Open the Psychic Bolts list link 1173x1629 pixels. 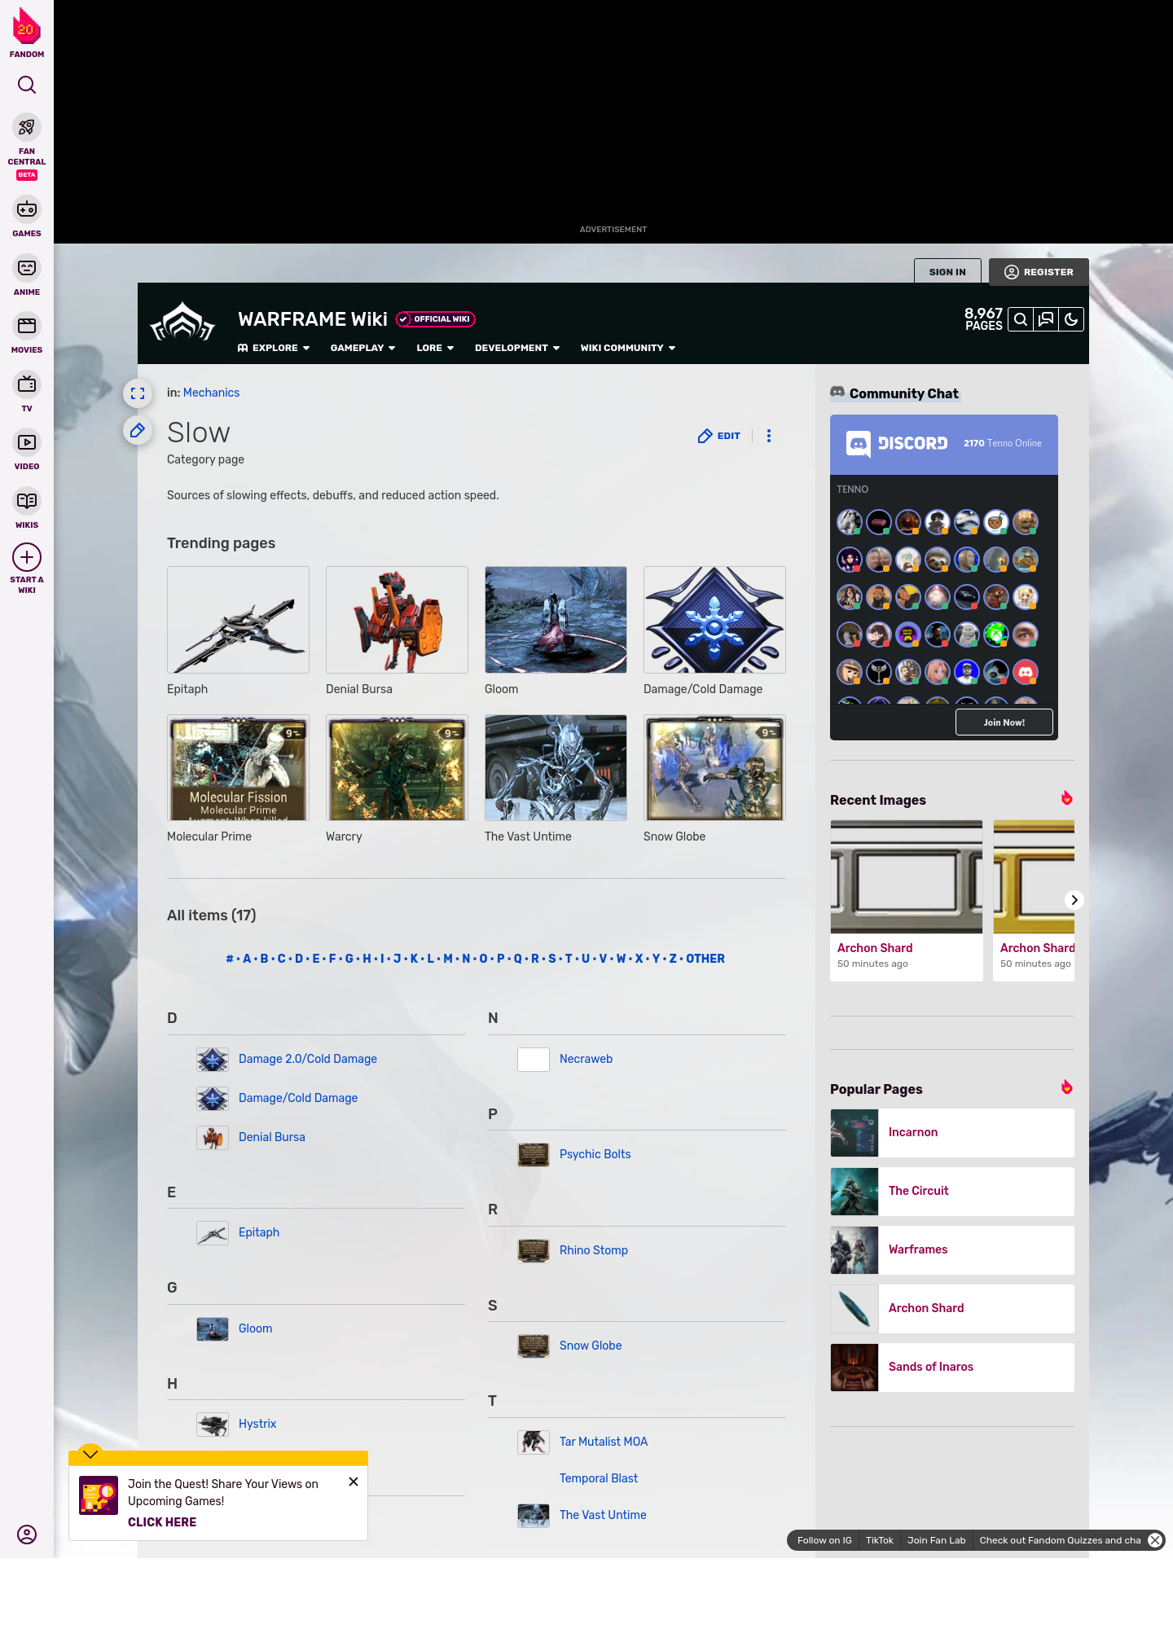pos(595,1154)
